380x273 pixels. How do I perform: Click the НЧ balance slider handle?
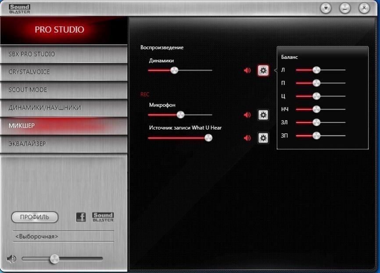click(x=316, y=109)
